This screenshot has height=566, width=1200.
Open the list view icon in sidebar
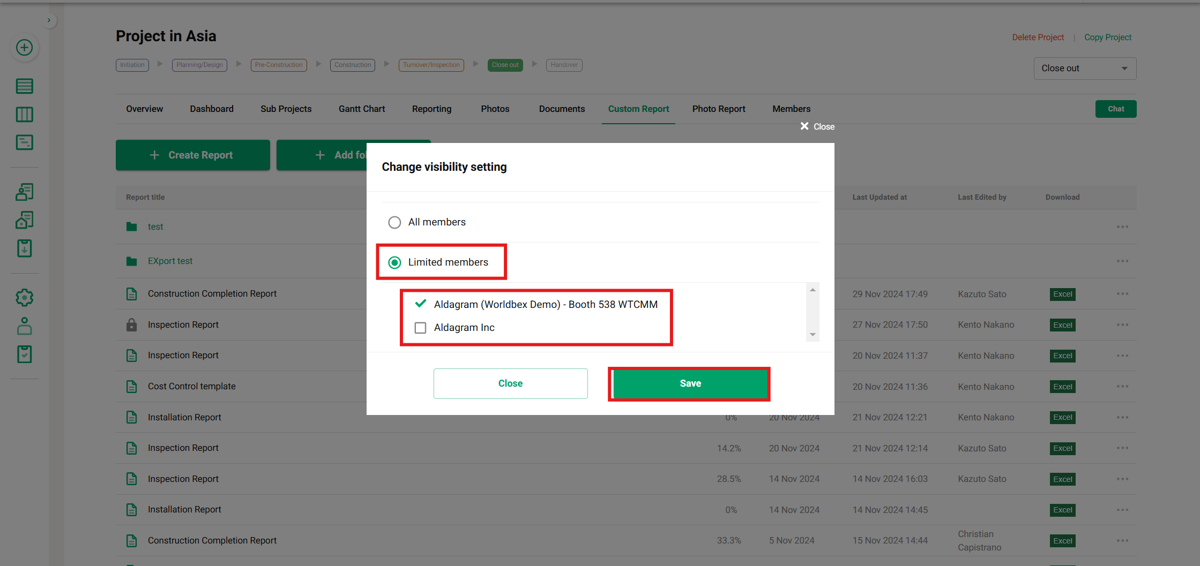(24, 86)
